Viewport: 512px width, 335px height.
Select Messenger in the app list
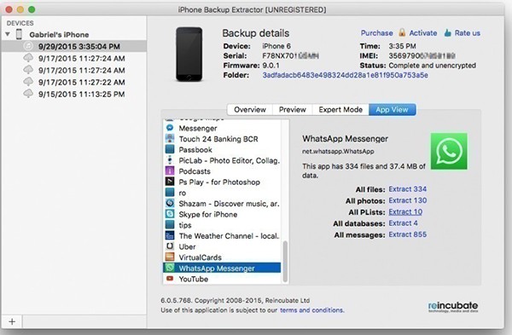198,128
